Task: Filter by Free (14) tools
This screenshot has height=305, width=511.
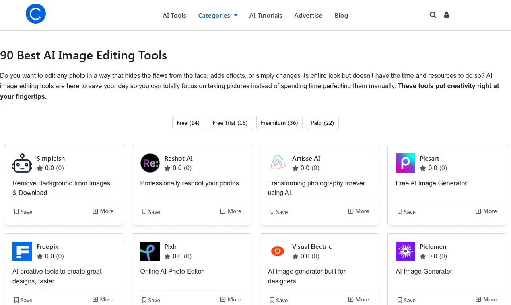Action: click(188, 123)
